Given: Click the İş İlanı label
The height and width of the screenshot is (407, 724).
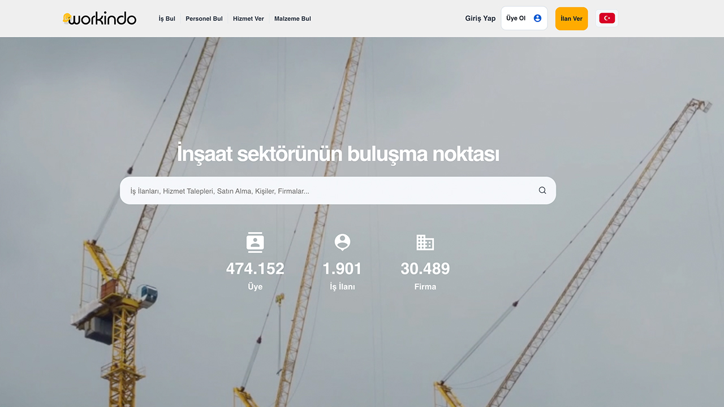Looking at the screenshot, I should pyautogui.click(x=342, y=287).
